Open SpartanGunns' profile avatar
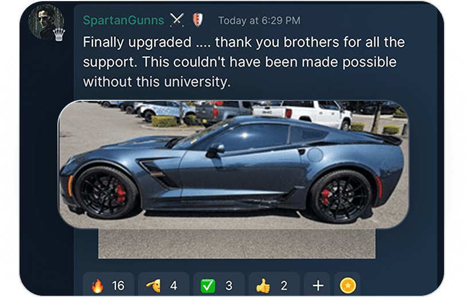 (46, 22)
